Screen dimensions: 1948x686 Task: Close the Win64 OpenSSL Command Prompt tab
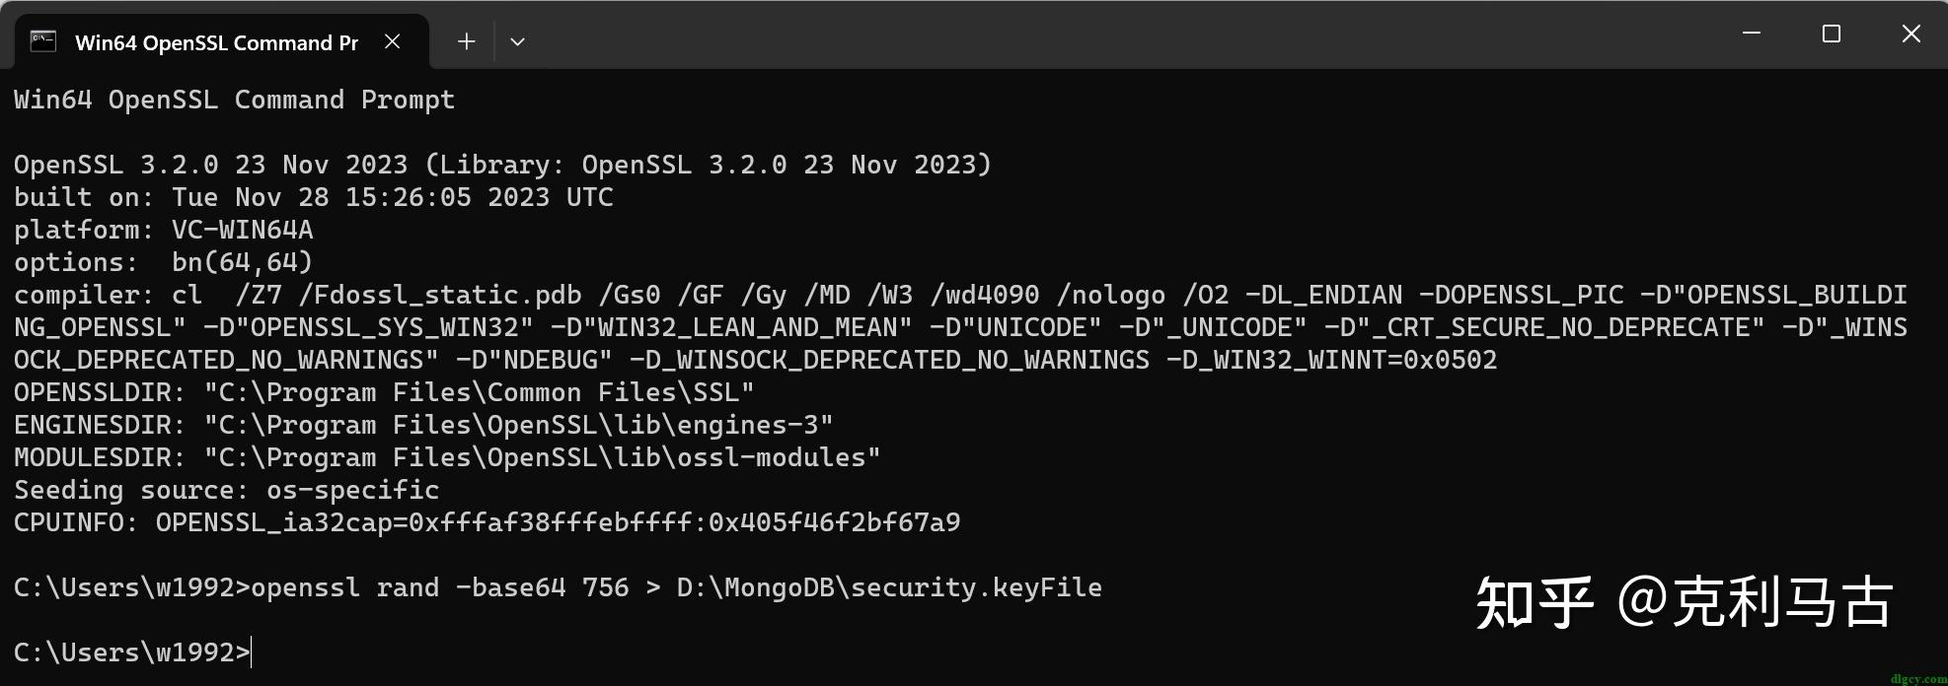[393, 41]
